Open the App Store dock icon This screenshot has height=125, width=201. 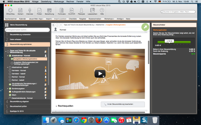coord(106,120)
